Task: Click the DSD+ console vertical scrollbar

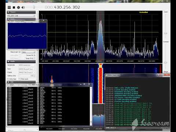Action: (91, 106)
